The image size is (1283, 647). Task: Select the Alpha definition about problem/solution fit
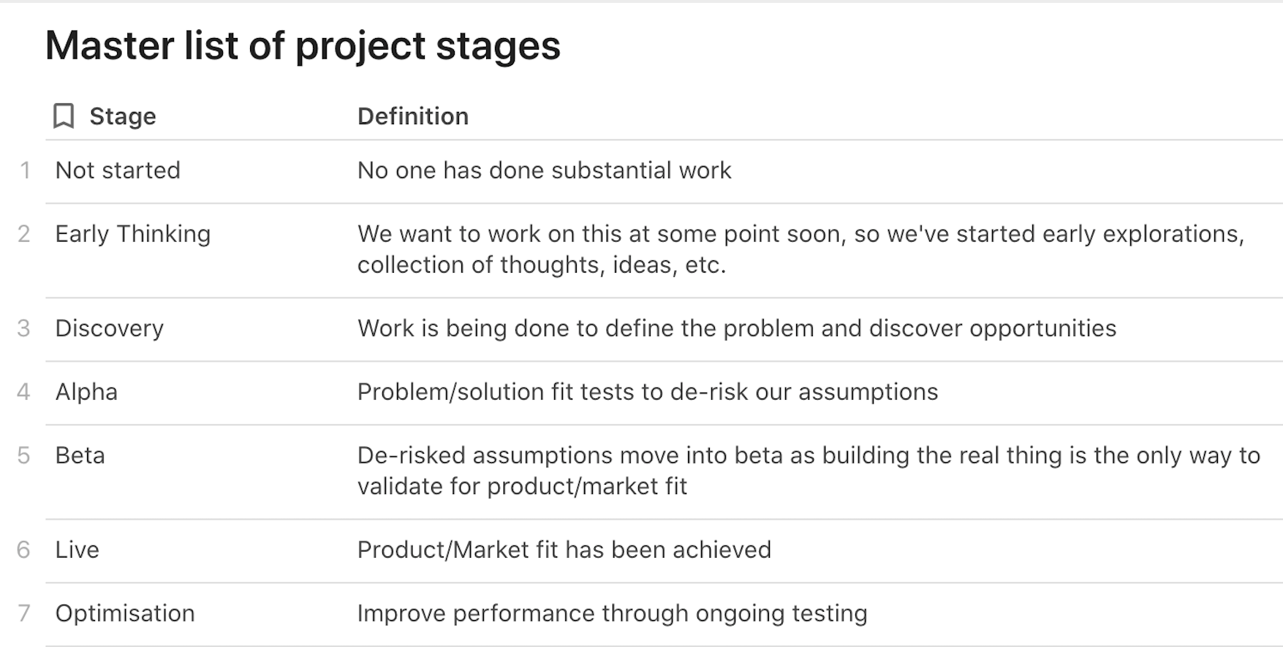647,392
